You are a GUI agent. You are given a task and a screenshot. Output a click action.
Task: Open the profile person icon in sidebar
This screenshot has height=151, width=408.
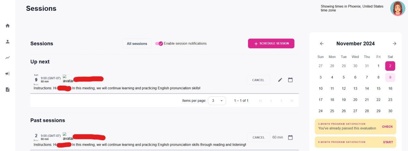(7, 42)
